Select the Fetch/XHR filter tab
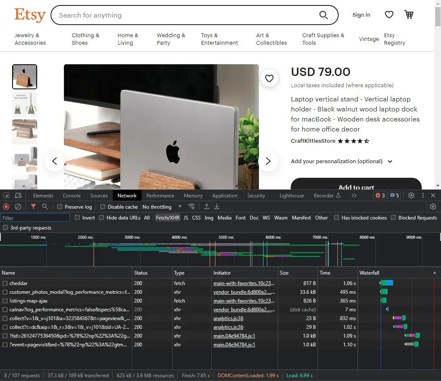 (167, 217)
